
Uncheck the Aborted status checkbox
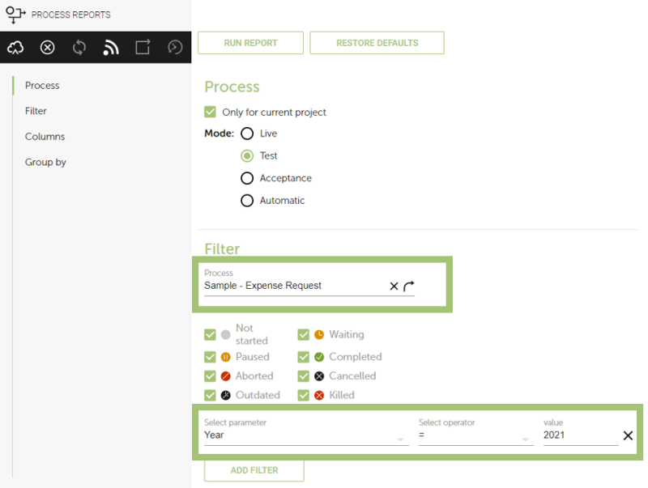(210, 376)
